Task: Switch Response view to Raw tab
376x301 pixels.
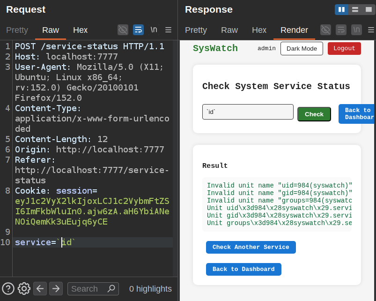Action: tap(229, 30)
